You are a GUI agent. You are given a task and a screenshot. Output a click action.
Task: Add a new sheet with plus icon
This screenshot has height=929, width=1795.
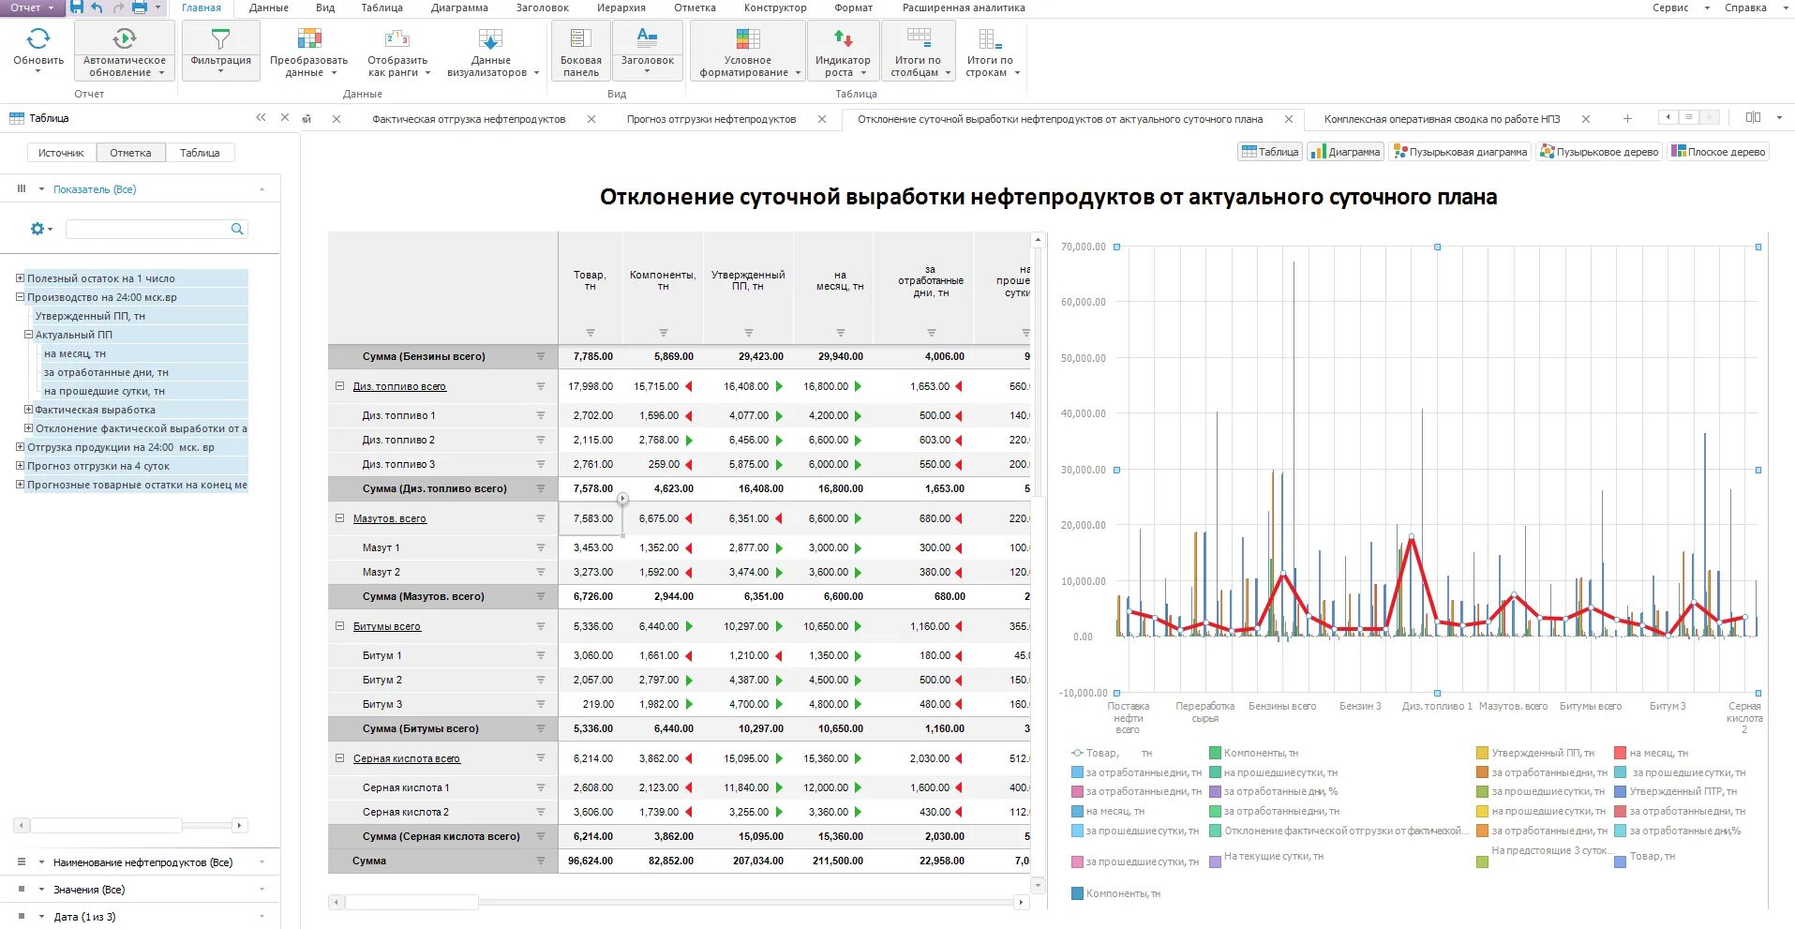click(x=1627, y=118)
